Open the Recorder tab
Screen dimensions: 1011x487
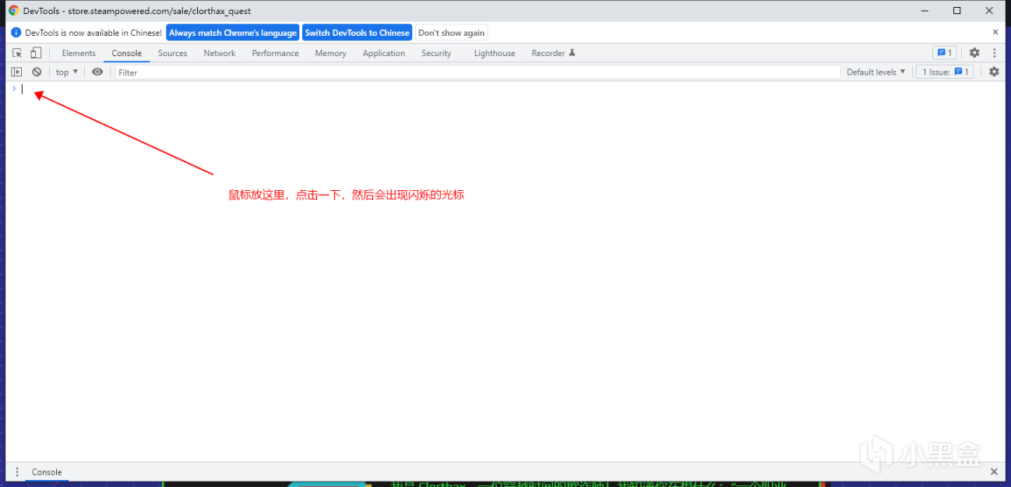point(553,53)
